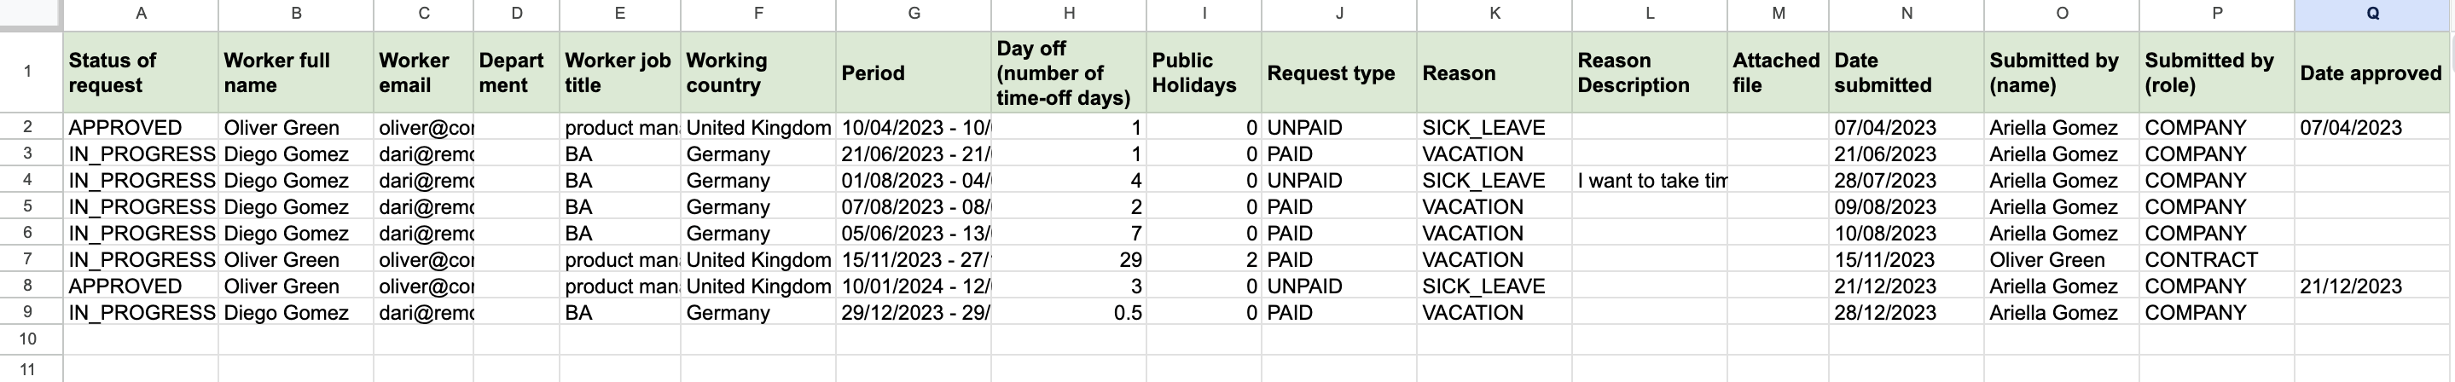Select column A header
The image size is (2455, 382).
(141, 14)
